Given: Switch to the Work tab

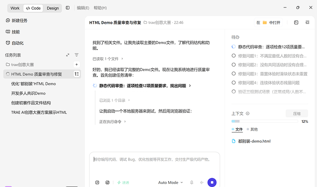Looking at the screenshot, I should click(x=15, y=8).
